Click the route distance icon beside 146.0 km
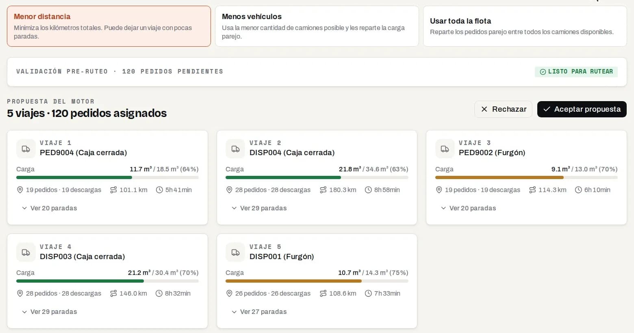Image resolution: width=634 pixels, height=333 pixels. pos(113,293)
